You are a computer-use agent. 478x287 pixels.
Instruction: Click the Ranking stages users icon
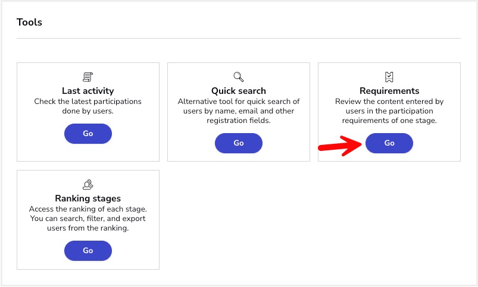coord(88,184)
